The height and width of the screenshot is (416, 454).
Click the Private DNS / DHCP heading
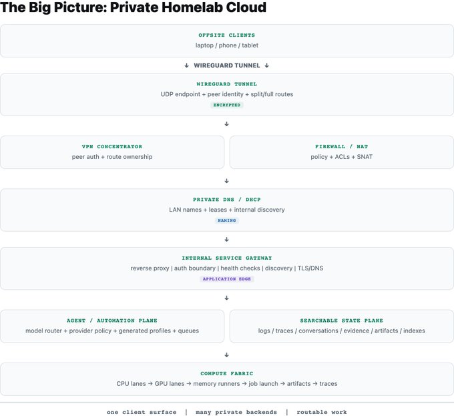click(227, 200)
